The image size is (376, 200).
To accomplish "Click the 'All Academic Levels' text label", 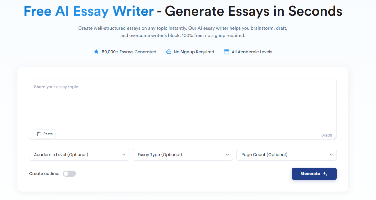I will coord(252,52).
